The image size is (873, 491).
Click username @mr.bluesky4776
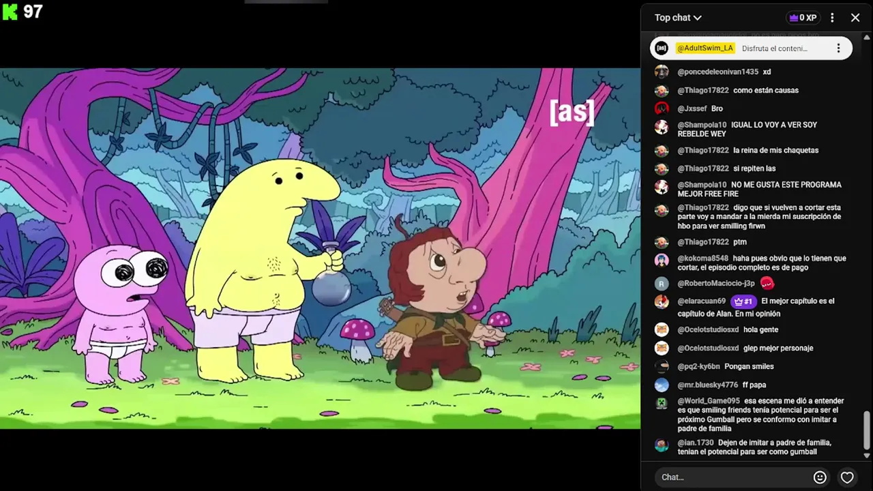click(x=708, y=385)
